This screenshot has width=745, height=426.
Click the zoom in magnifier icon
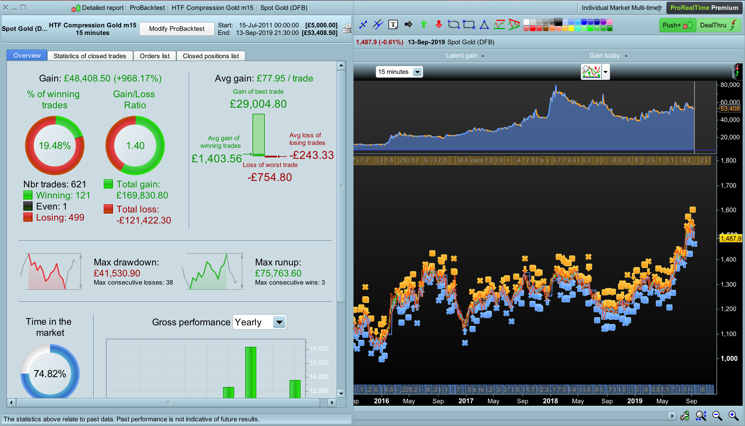[x=734, y=416]
